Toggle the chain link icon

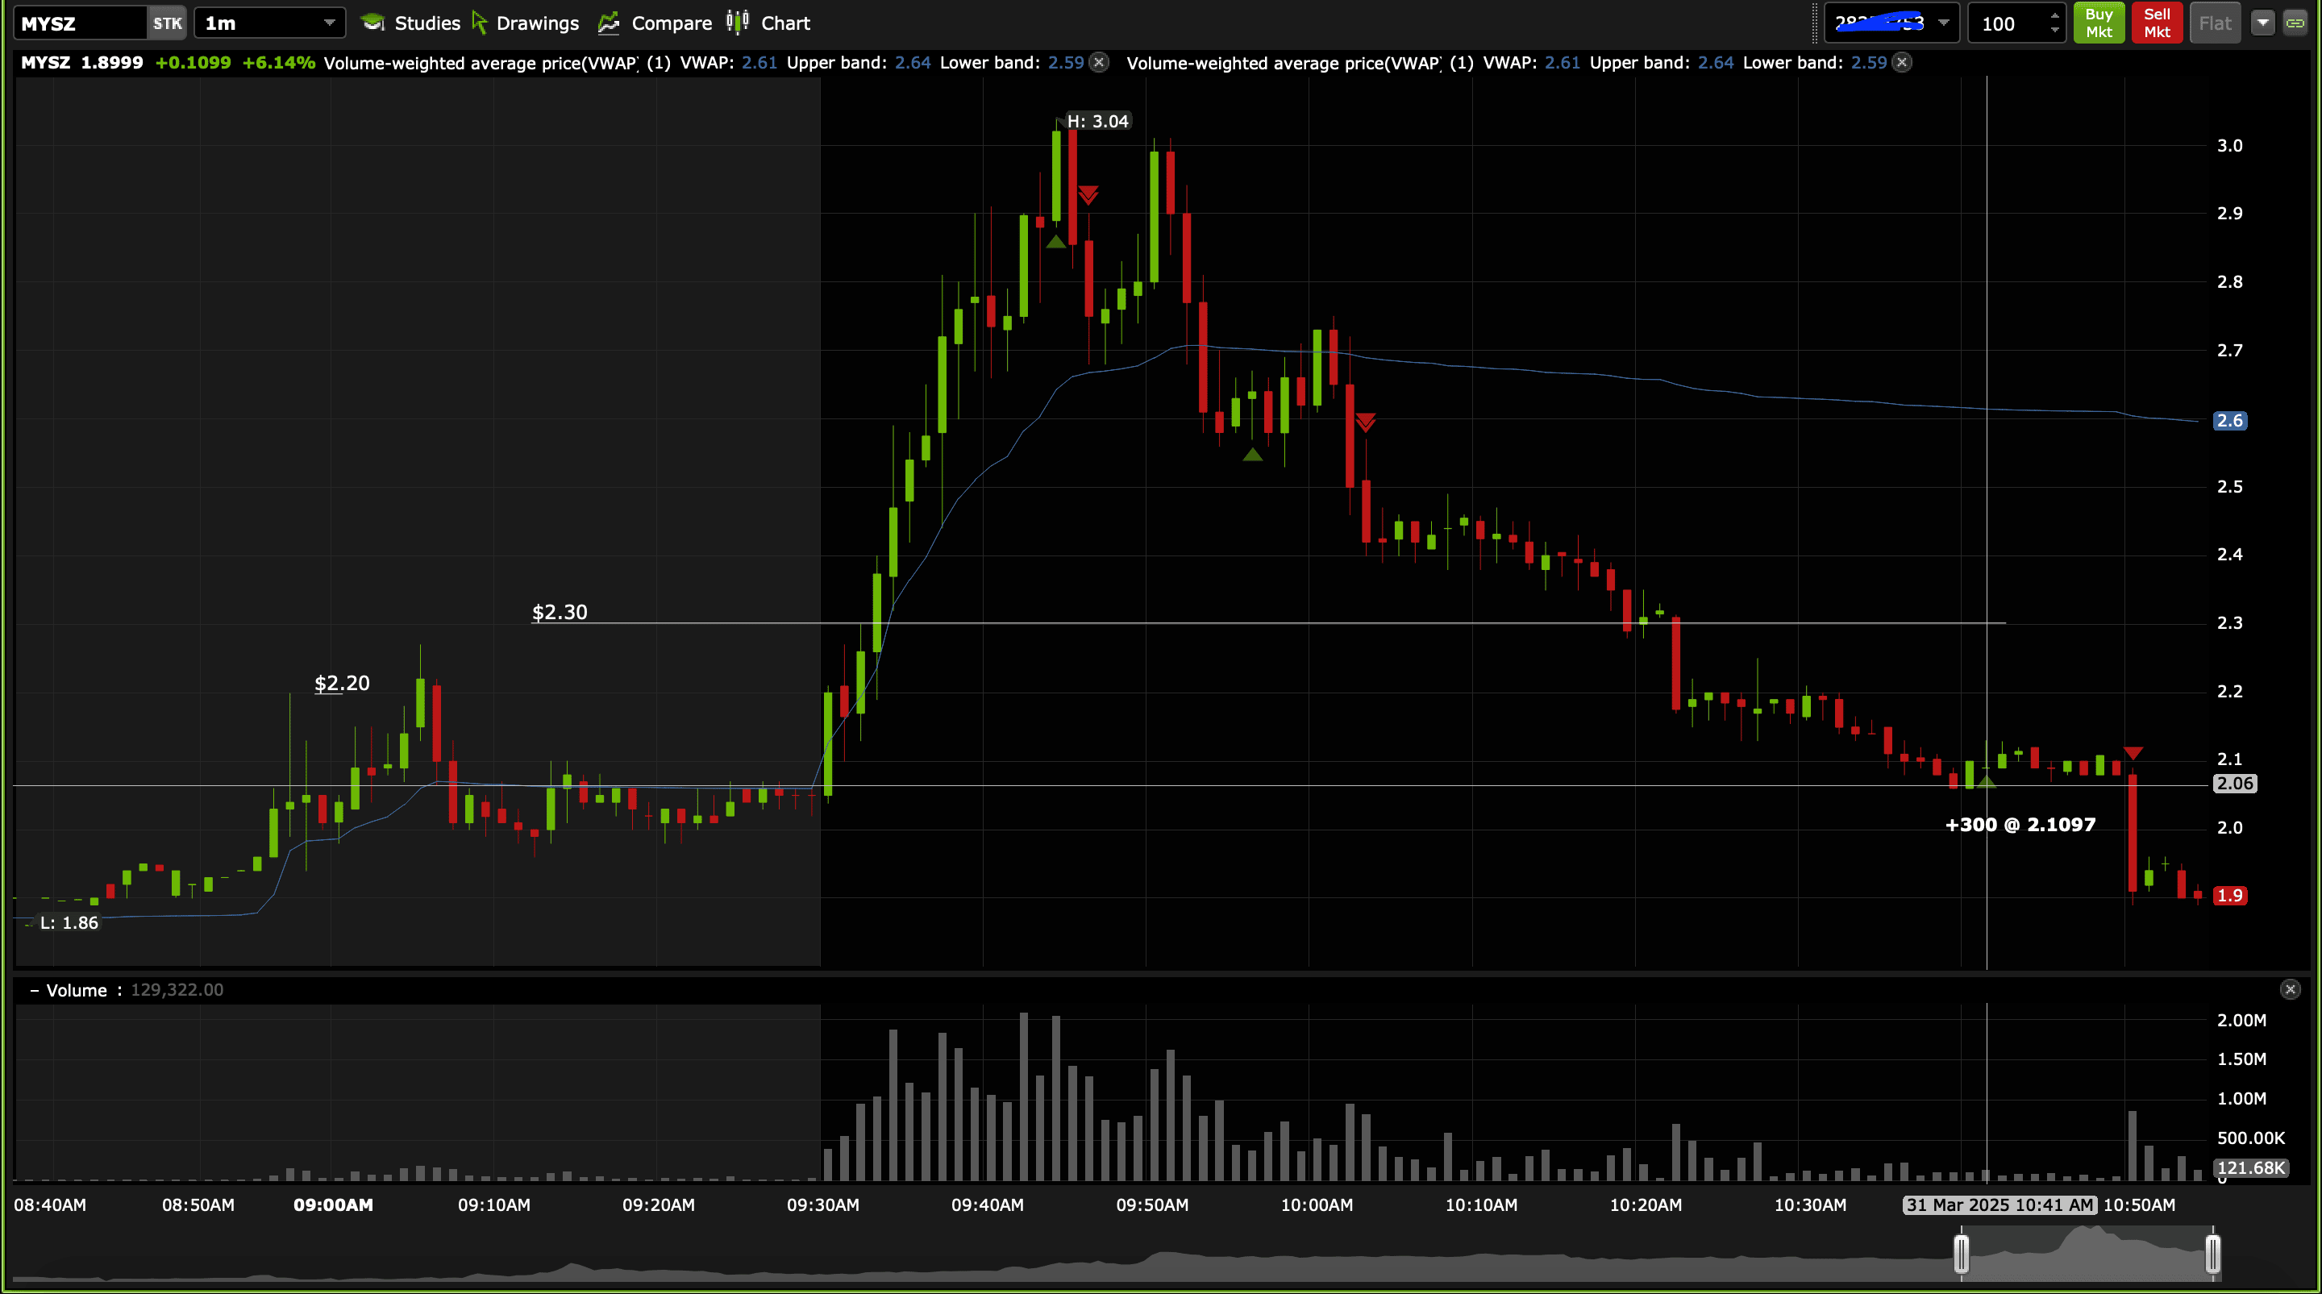[2295, 23]
